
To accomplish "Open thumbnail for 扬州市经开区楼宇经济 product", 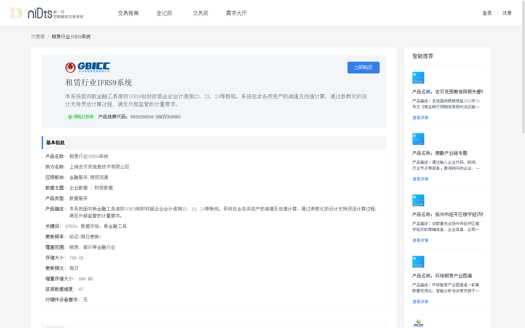I will click(418, 200).
